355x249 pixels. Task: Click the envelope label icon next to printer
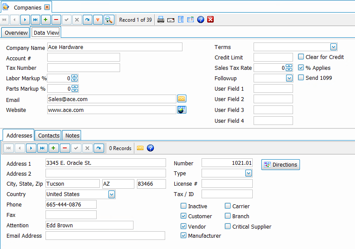point(171,20)
